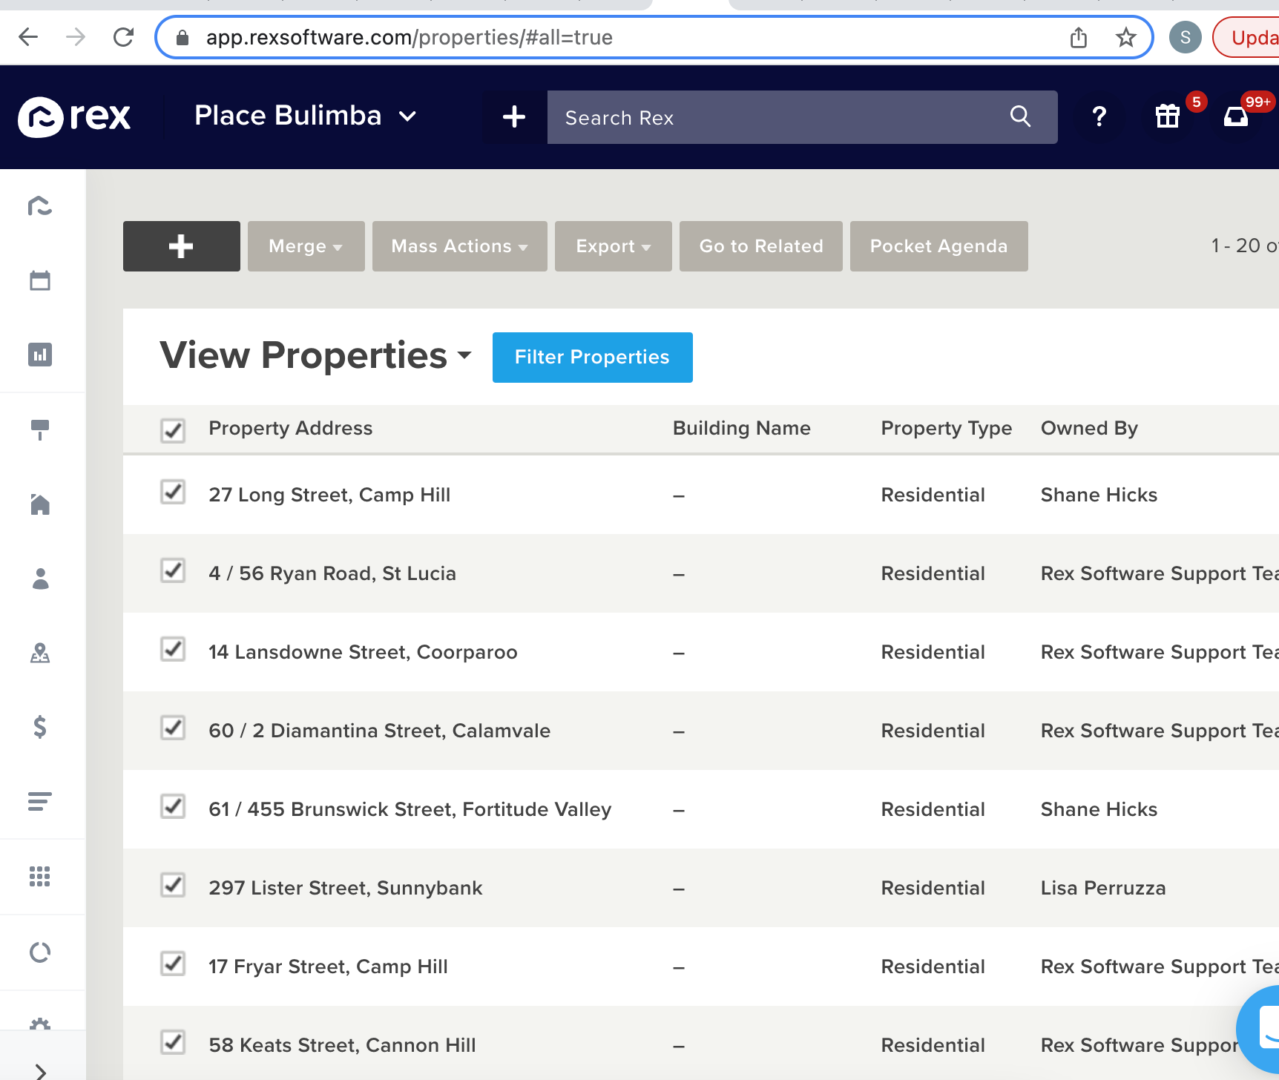This screenshot has width=1279, height=1080.
Task: Open the dollar sign icon in sidebar
Action: (x=40, y=727)
